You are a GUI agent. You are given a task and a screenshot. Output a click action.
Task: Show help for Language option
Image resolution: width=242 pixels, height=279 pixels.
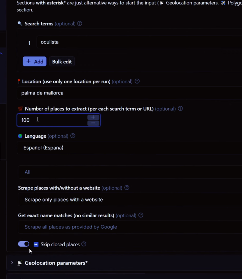(x=73, y=136)
